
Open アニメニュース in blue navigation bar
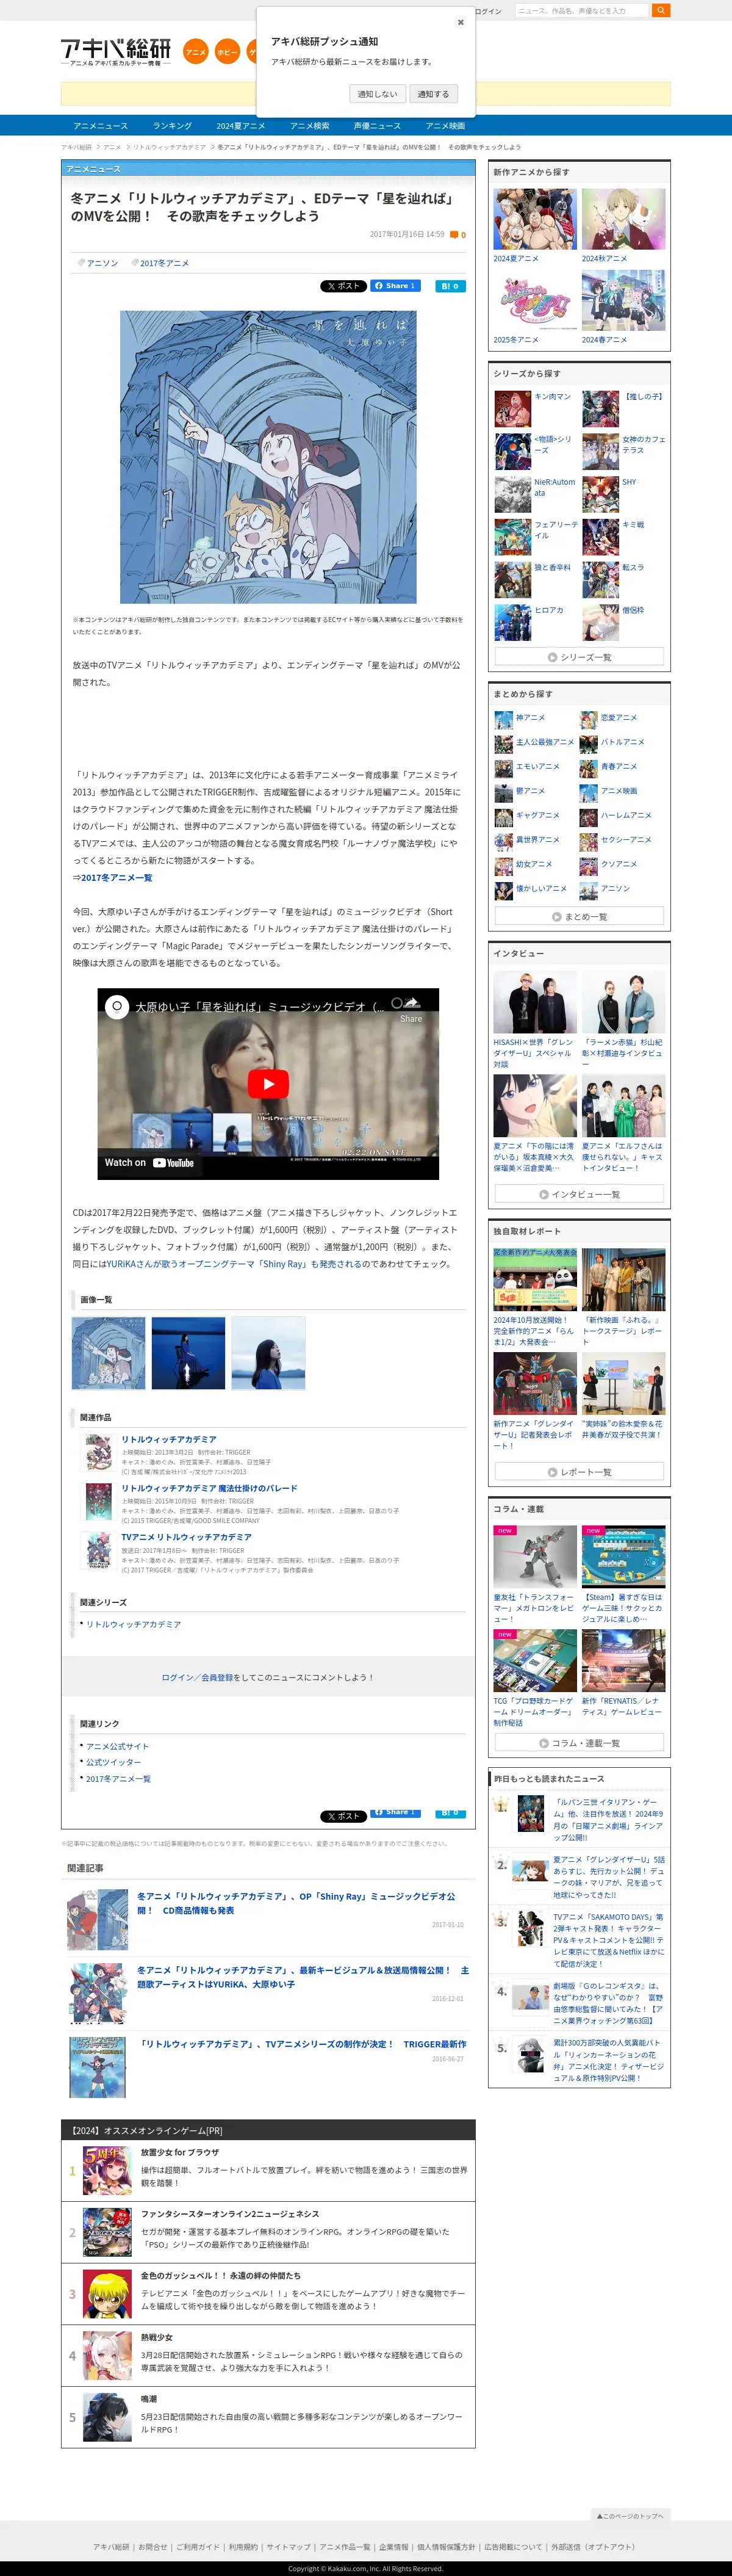coord(101,126)
